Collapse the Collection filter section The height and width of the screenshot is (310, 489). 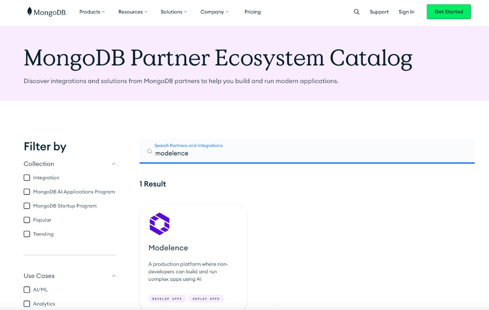coord(114,164)
